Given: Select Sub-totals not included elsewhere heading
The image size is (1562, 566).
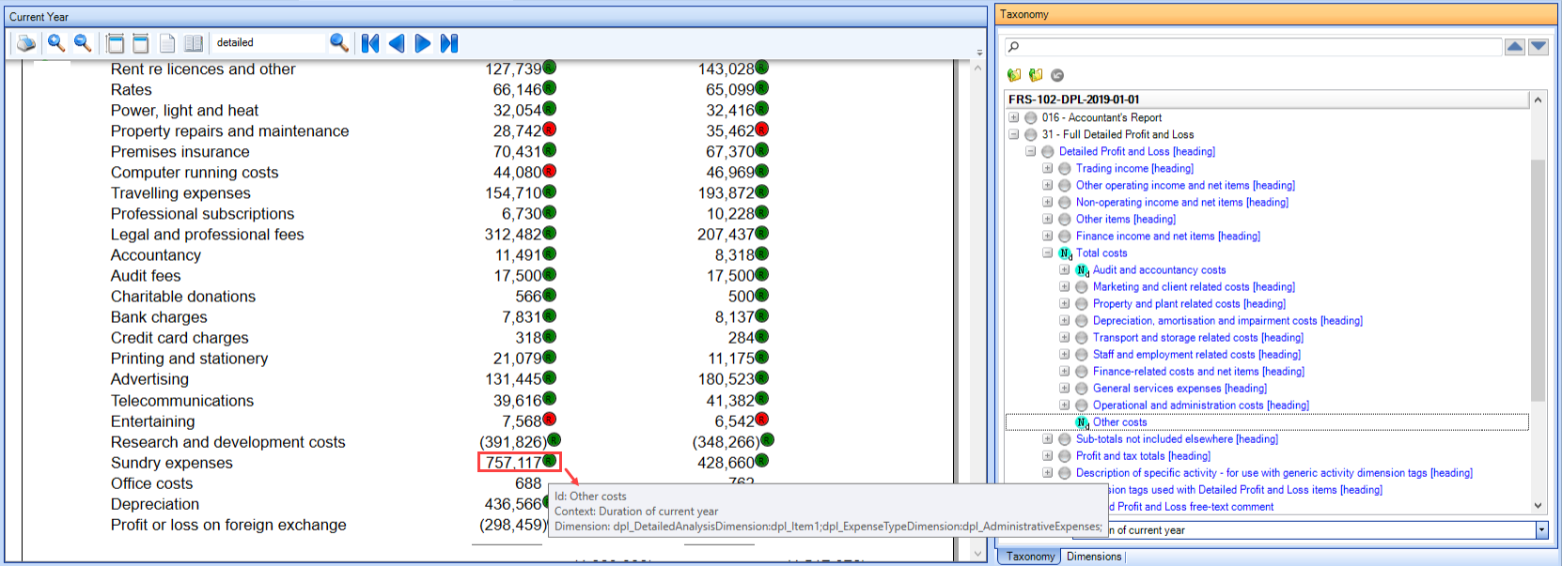Looking at the screenshot, I should click(x=1177, y=439).
